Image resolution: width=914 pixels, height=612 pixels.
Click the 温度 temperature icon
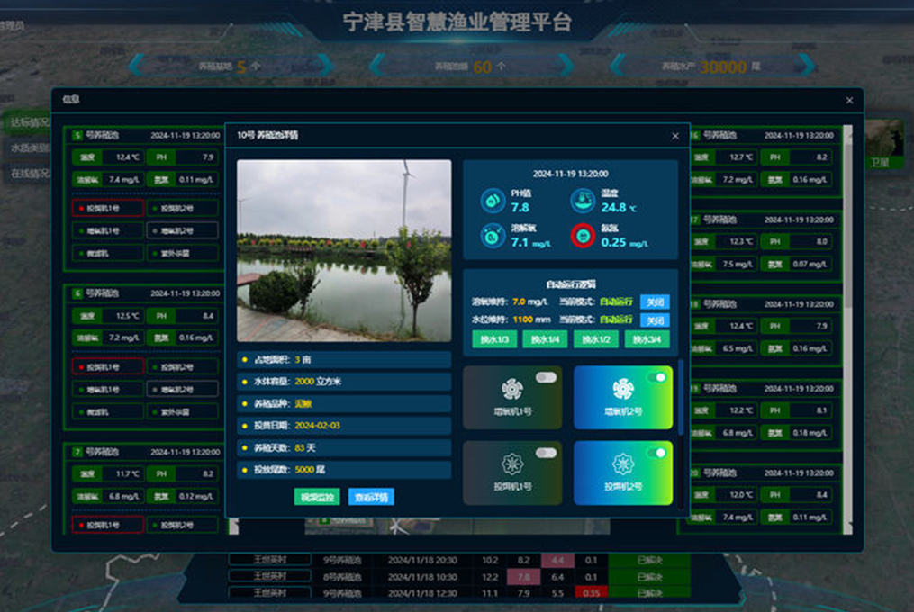click(x=583, y=200)
